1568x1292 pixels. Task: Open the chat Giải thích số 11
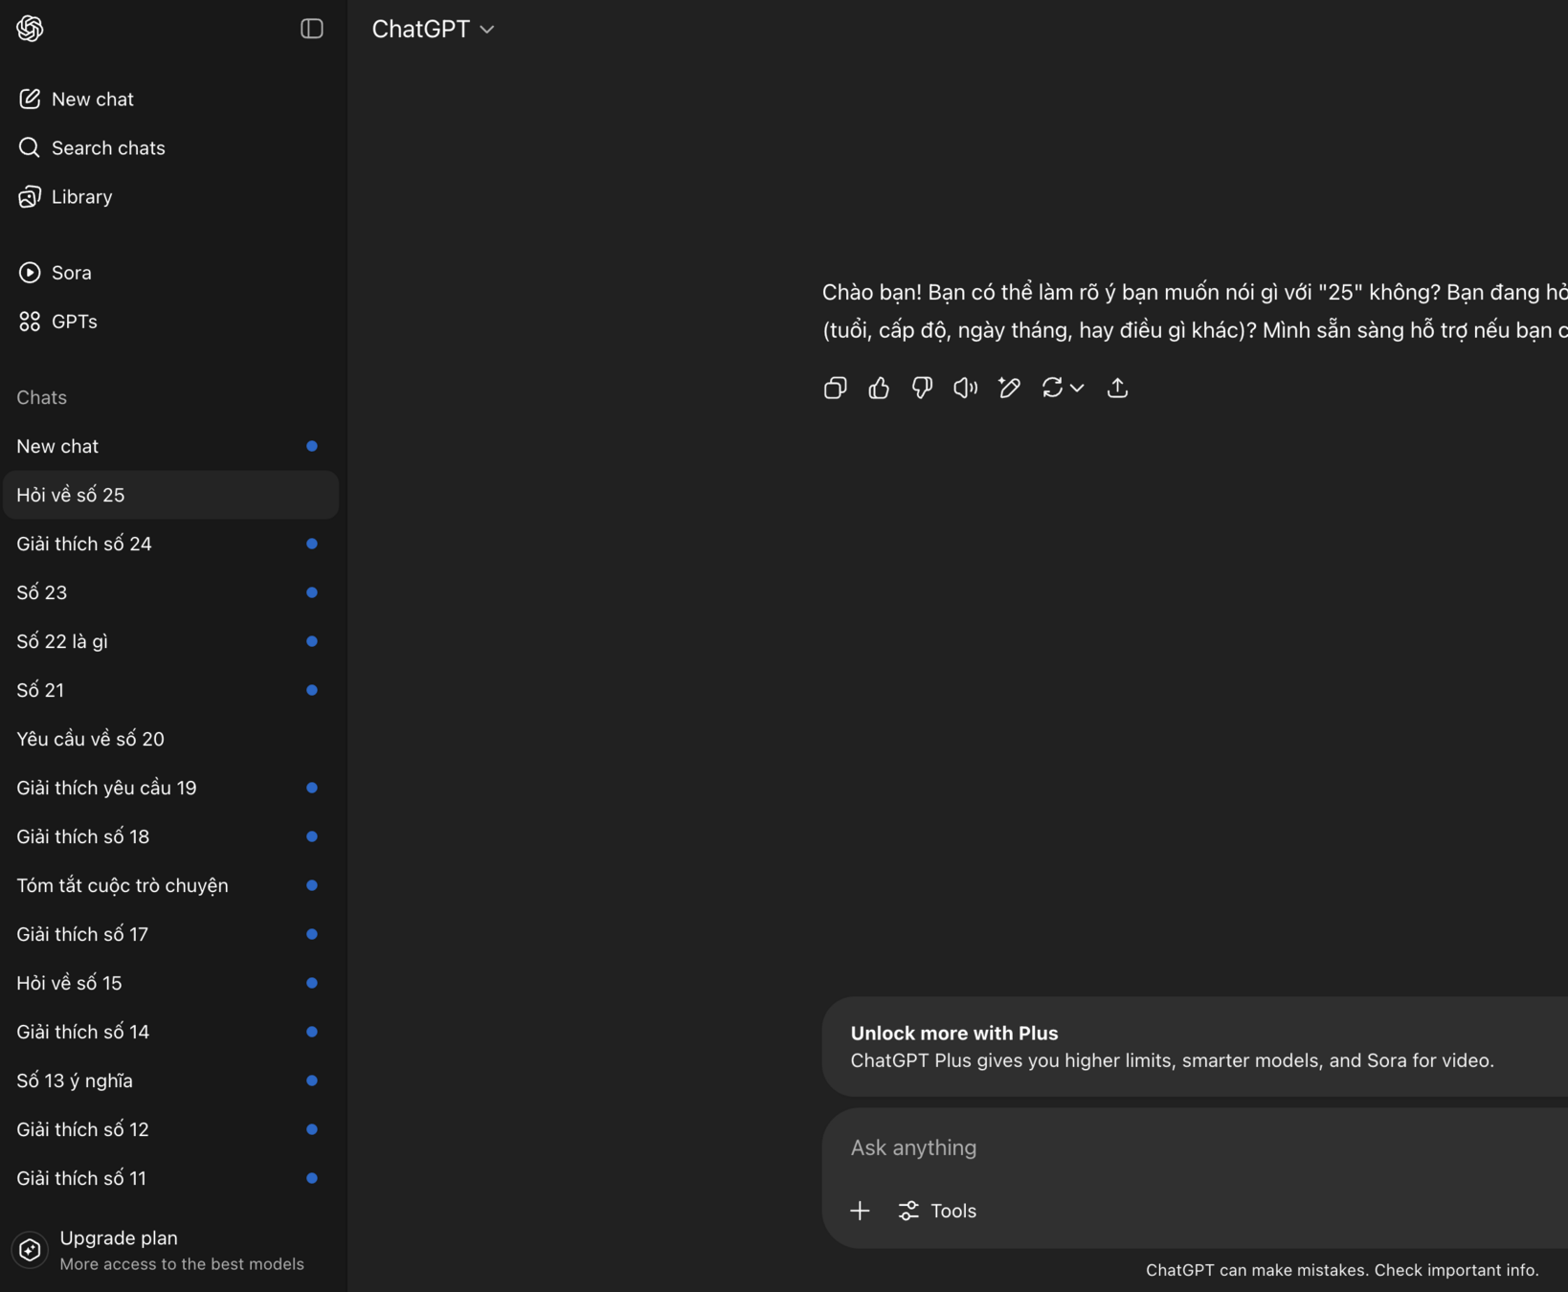(171, 1178)
